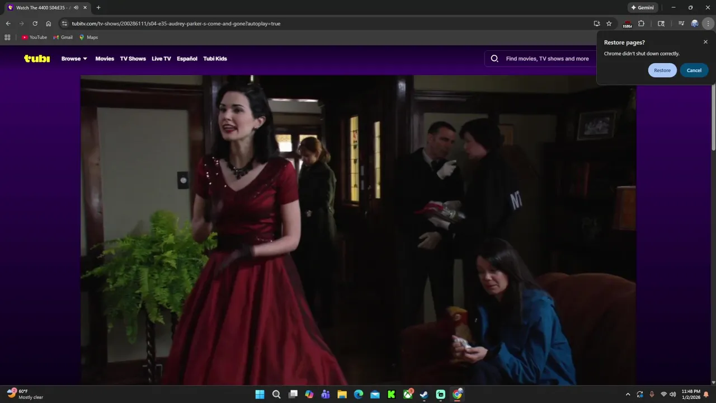Open Task View on the taskbar
The height and width of the screenshot is (403, 716).
pos(293,395)
